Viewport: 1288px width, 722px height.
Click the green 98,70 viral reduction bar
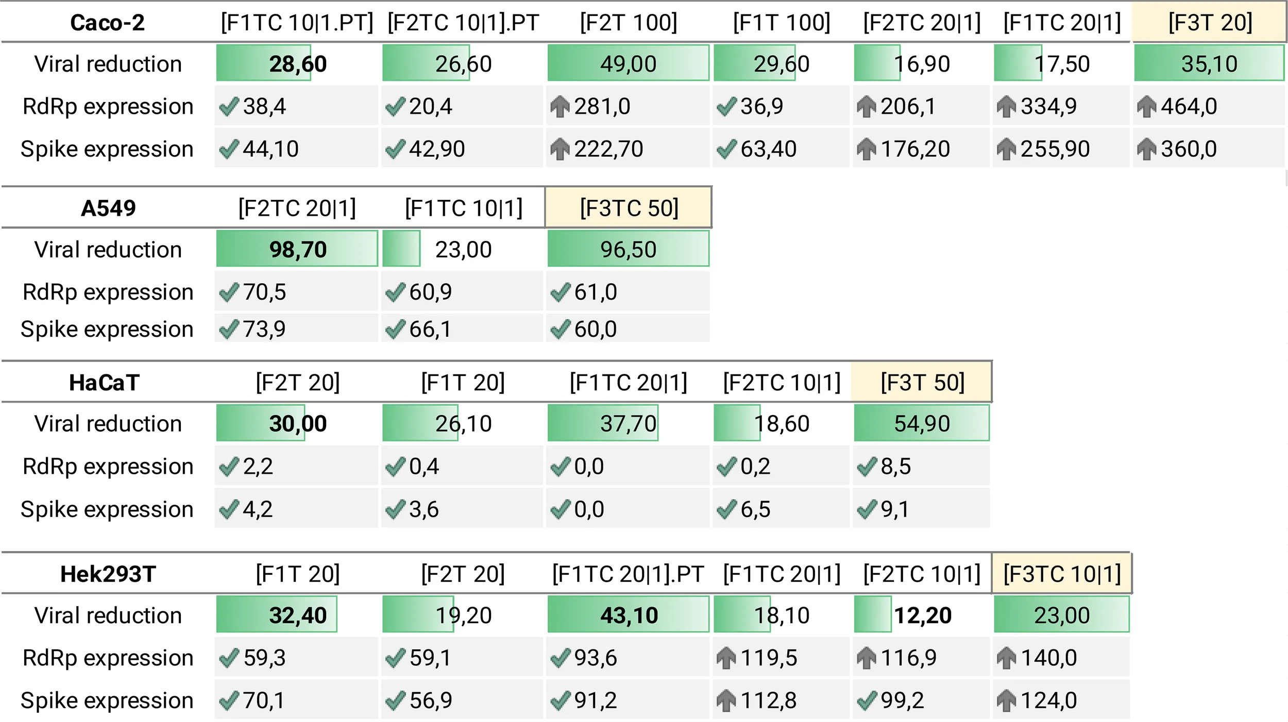point(297,249)
